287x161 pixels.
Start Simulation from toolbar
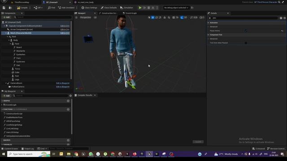click(126, 8)
